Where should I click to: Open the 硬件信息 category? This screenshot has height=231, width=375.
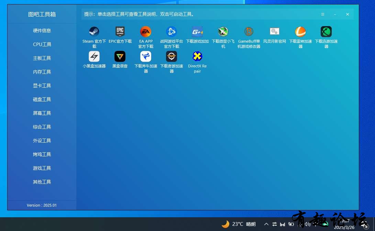coord(42,31)
